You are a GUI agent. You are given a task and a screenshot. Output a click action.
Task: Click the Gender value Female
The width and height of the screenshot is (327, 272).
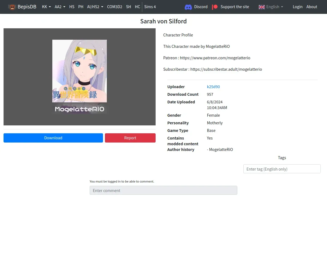(x=213, y=115)
